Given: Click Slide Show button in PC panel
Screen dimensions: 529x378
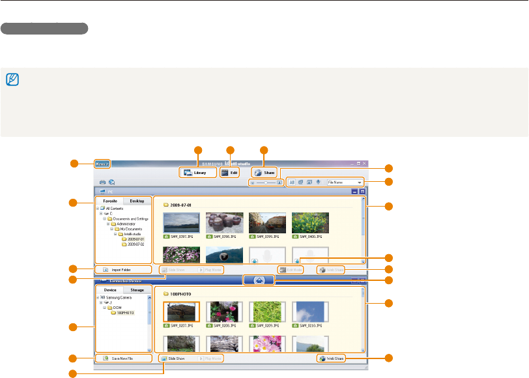Looking at the screenshot, I should [174, 270].
